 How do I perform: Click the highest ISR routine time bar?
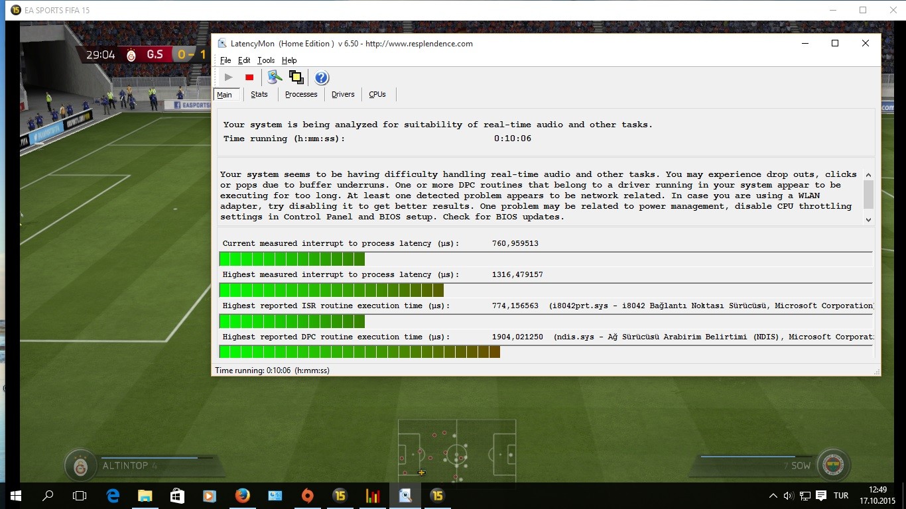point(292,321)
